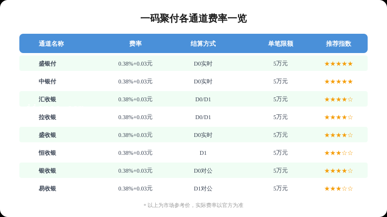Select the 盛收银 channel name

tap(47, 135)
